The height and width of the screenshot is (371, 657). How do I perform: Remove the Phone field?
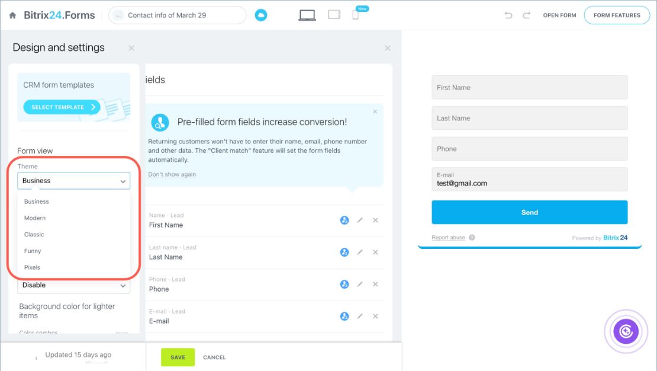[x=375, y=284]
